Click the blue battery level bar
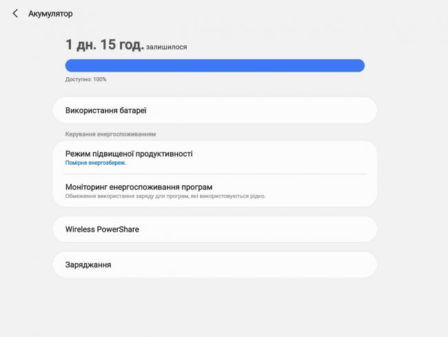 click(215, 65)
